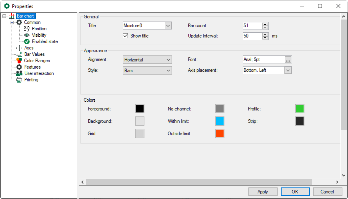Screen dimensions: 348x199
Task: Click the Printing printer icon
Action: click(19, 80)
